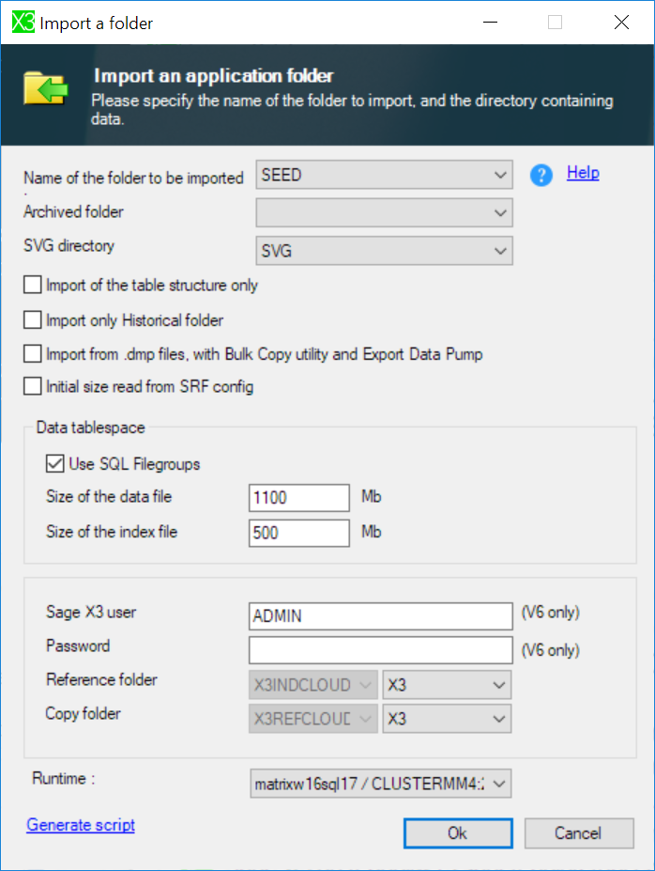Open the Help link

[583, 173]
